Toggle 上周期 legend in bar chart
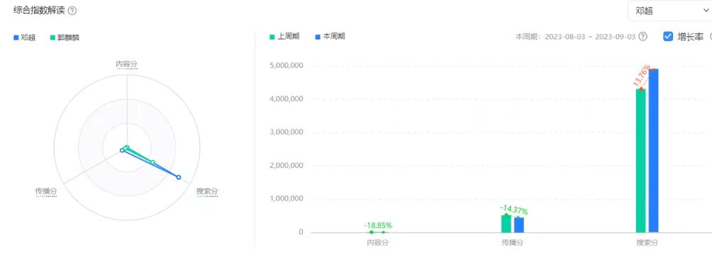Screen dimensions: 712x258 click(284, 36)
